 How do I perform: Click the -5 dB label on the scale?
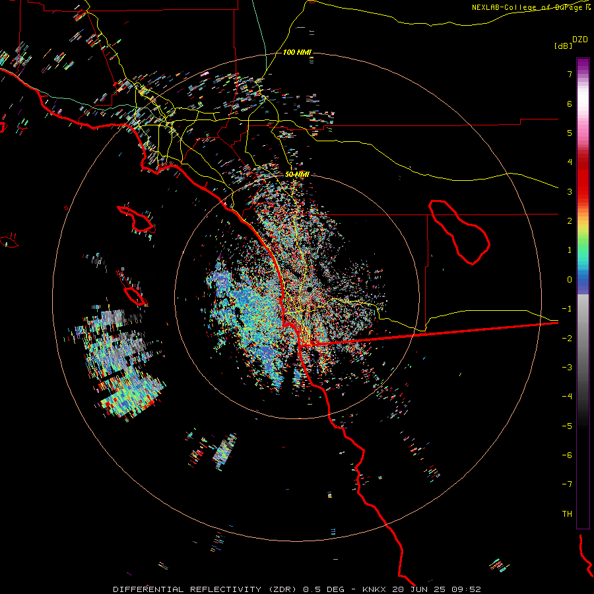click(567, 426)
